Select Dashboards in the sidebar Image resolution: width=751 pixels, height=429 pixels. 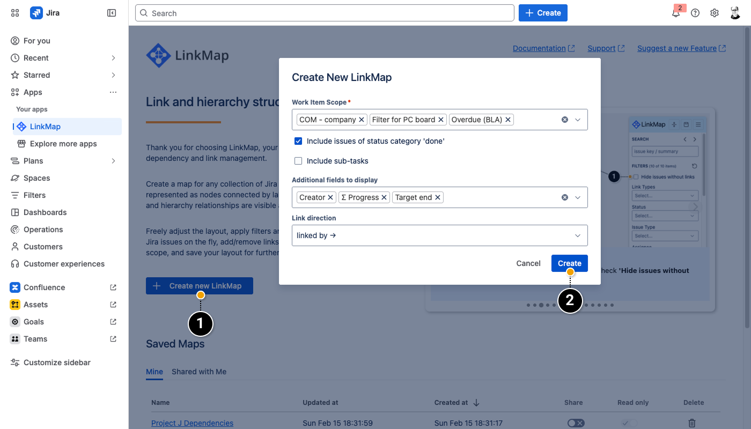click(x=45, y=212)
